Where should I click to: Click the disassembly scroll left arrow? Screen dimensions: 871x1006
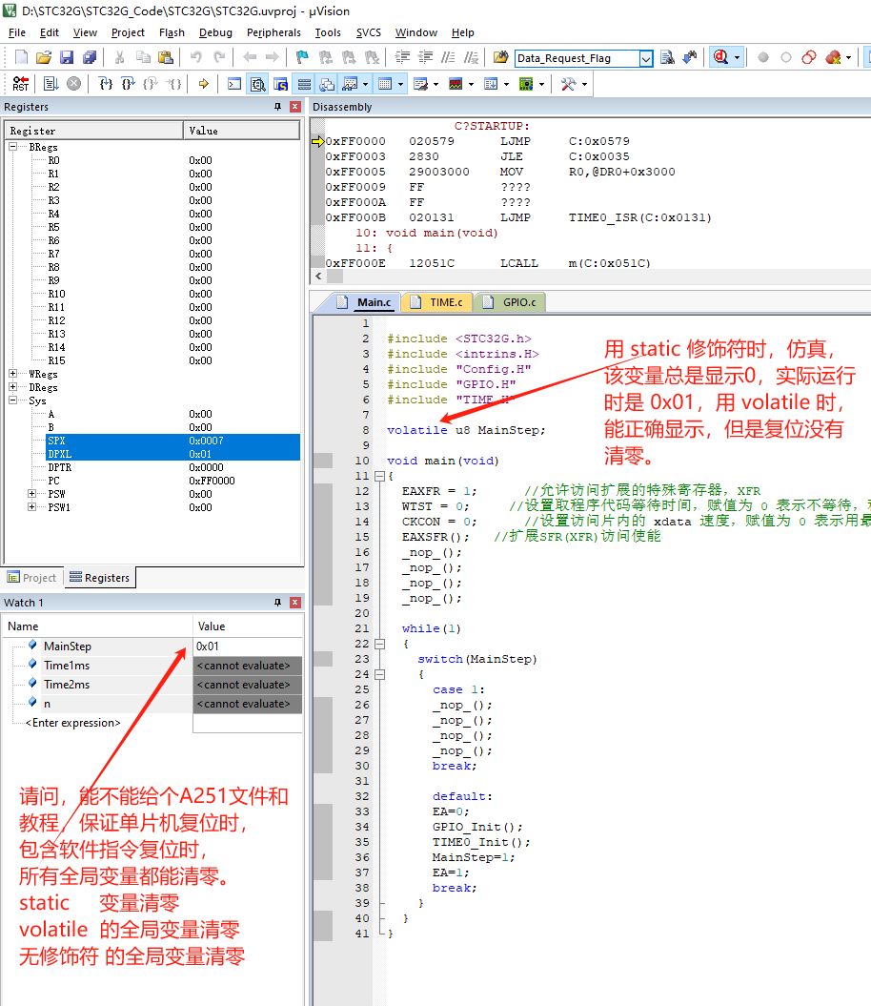pyautogui.click(x=319, y=277)
